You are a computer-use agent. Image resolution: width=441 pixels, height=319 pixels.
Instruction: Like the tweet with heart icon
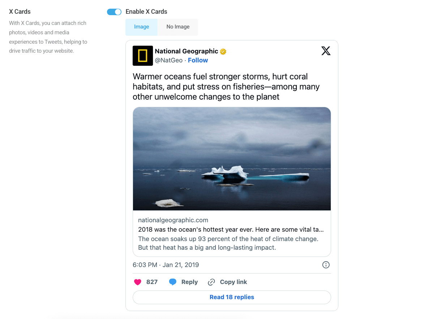point(138,282)
